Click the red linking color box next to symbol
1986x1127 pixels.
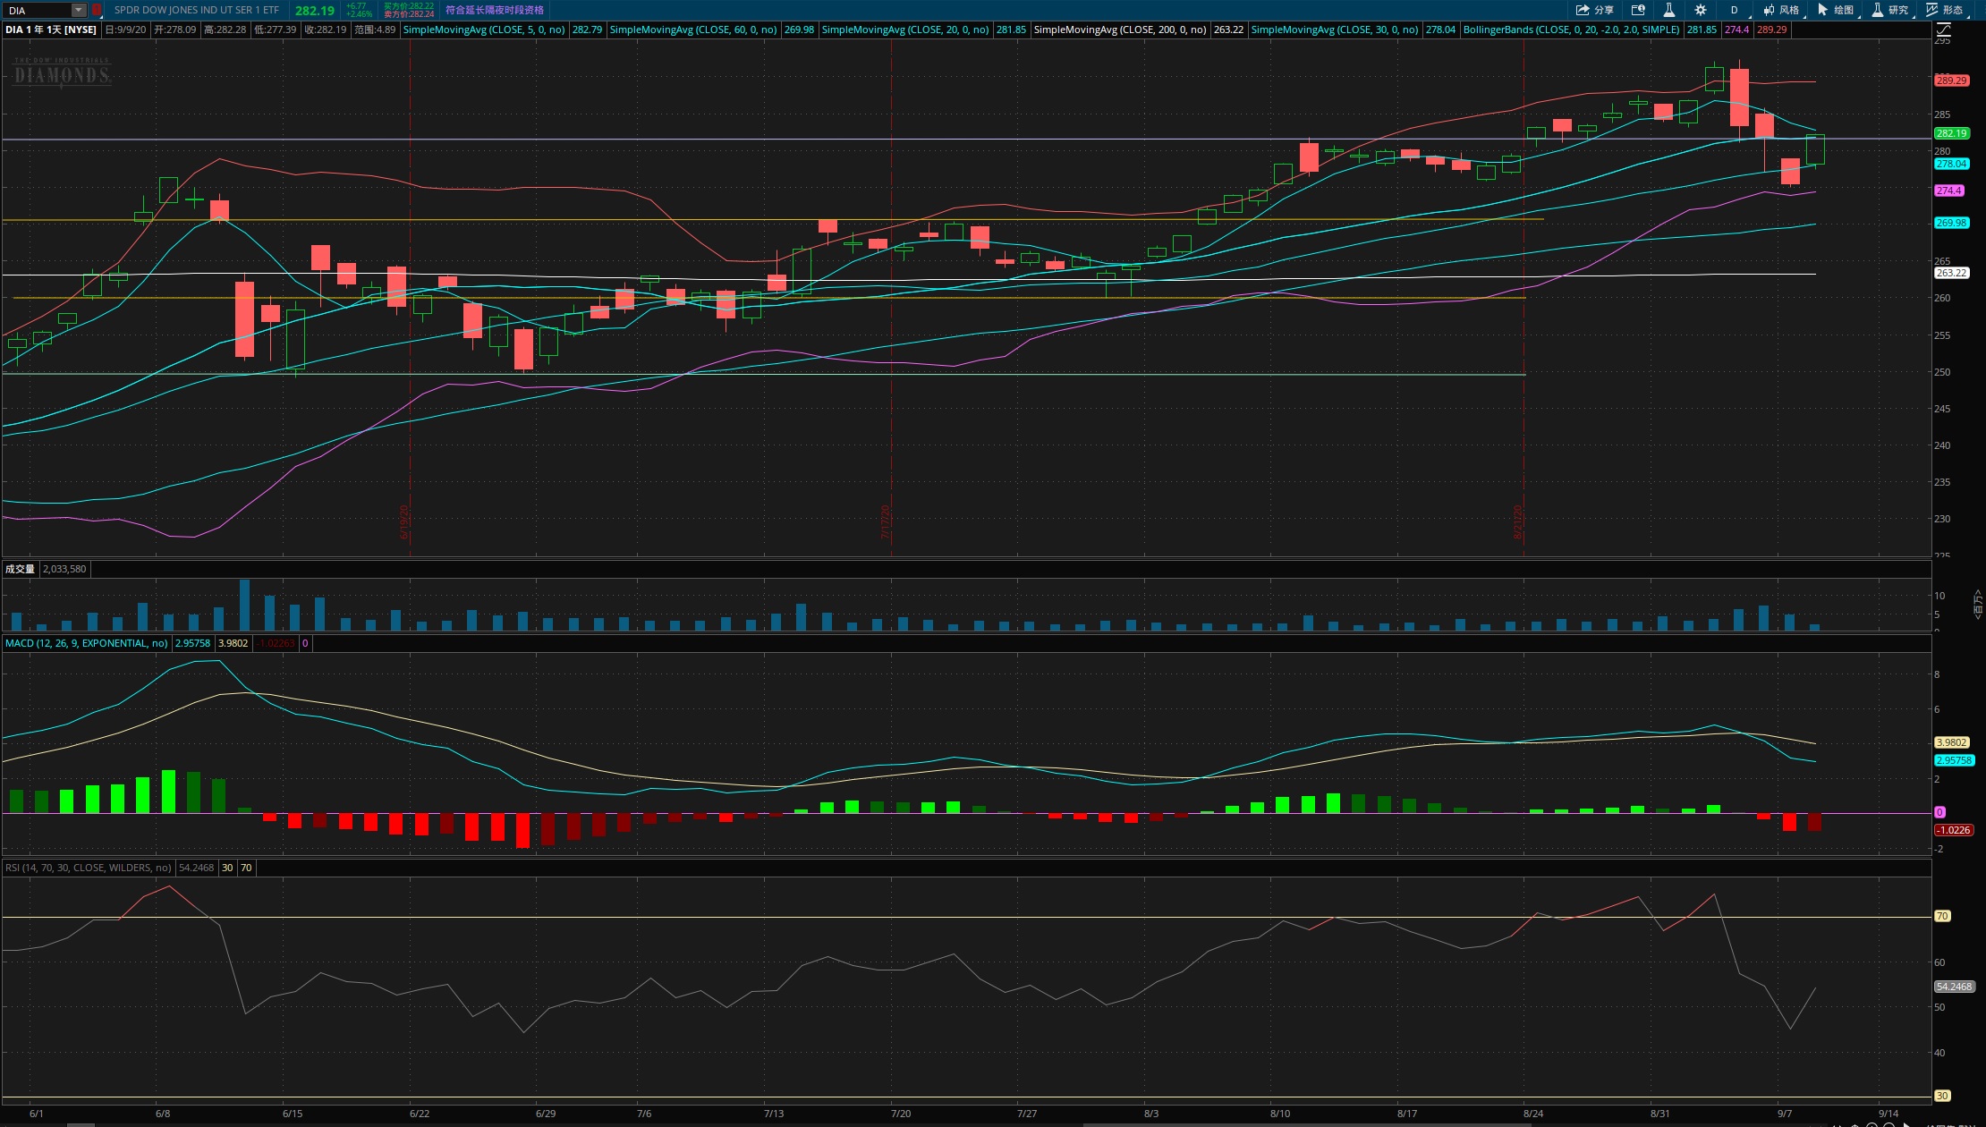click(x=97, y=10)
